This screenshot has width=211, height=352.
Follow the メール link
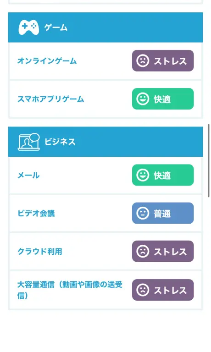28,175
